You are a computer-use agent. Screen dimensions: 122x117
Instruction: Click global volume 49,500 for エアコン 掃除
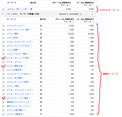(x=71, y=34)
